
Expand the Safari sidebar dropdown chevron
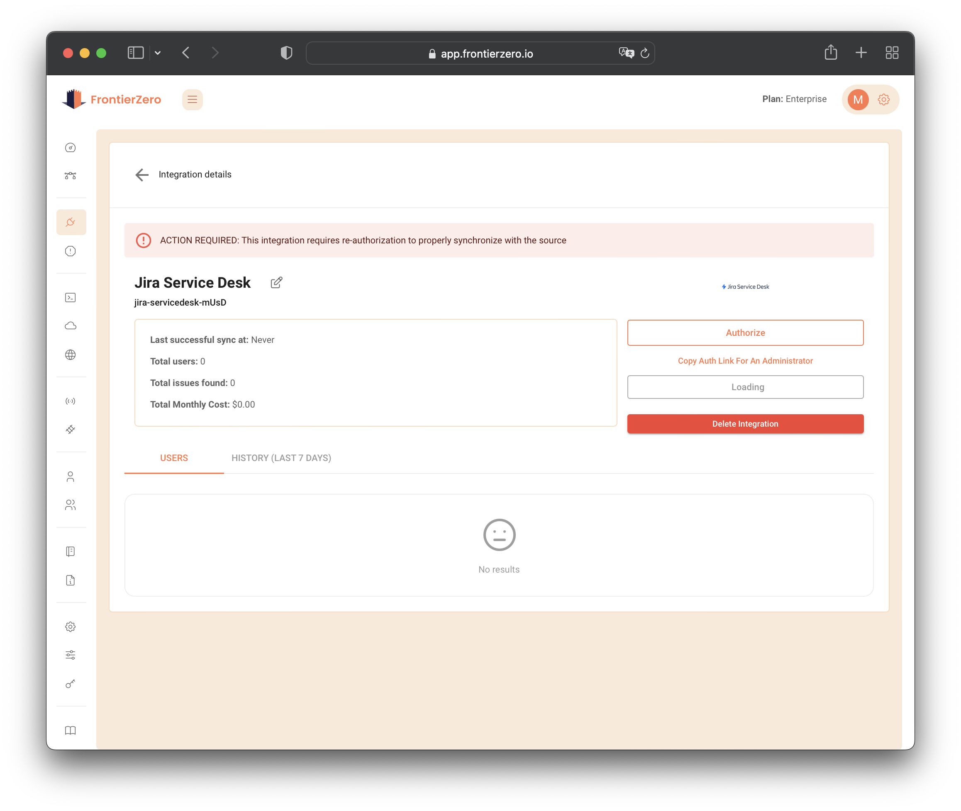(158, 53)
